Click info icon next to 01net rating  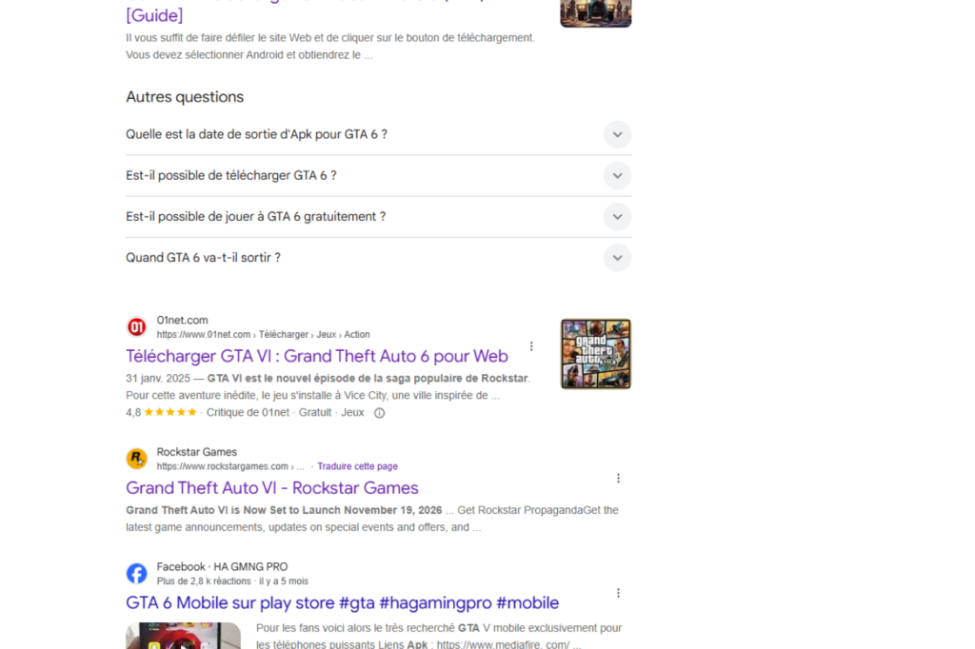tap(379, 413)
